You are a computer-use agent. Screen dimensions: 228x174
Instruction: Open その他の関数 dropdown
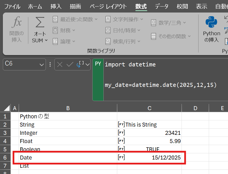(171, 36)
